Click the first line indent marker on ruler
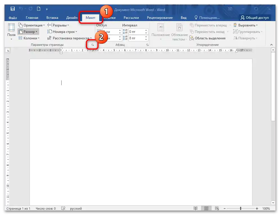The image size is (280, 215). coord(61,49)
